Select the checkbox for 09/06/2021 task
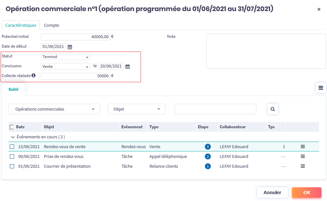Screen dimensions: 327x201 12,157
